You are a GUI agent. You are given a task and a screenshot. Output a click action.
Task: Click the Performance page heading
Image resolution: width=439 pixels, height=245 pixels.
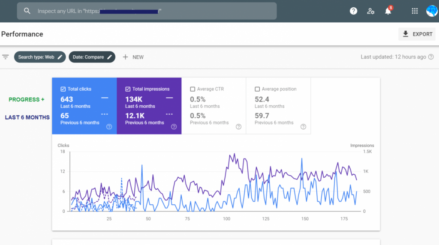(x=22, y=34)
